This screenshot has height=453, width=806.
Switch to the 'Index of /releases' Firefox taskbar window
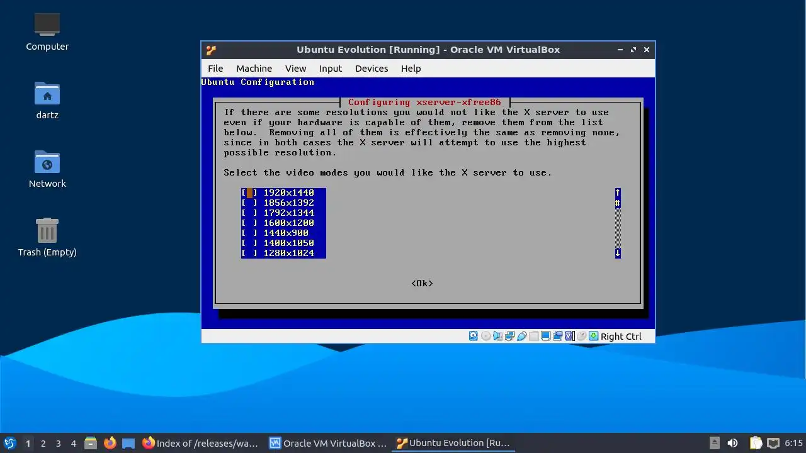pos(200,443)
